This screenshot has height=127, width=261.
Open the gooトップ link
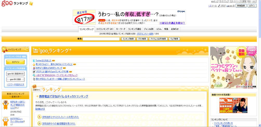pyautogui.click(x=215, y=1)
